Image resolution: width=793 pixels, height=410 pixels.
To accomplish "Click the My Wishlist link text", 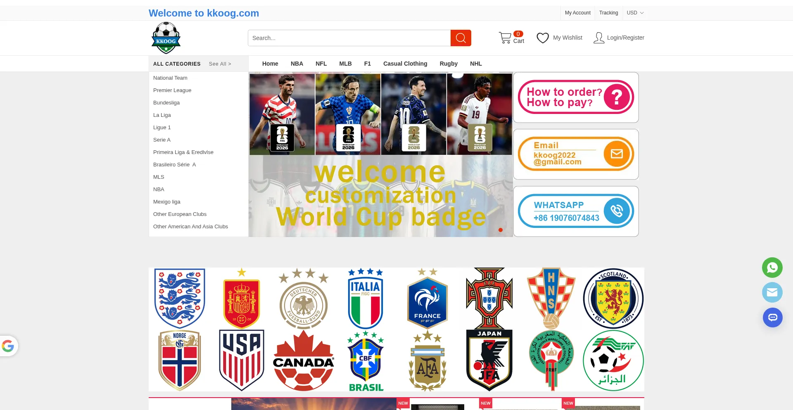I will (567, 38).
